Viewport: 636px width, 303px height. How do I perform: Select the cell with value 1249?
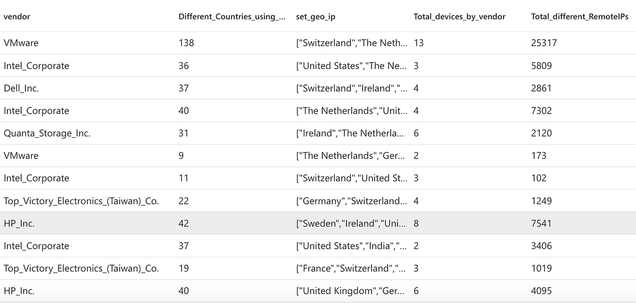click(542, 201)
